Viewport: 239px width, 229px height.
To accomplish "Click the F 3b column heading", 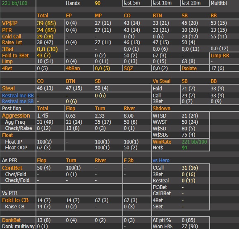I will [128, 160].
